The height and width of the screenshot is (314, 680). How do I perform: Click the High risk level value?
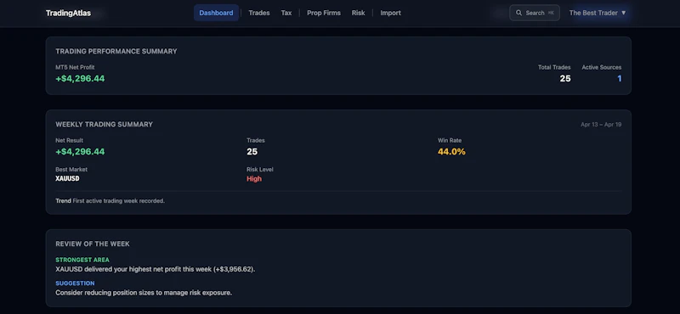pos(254,179)
